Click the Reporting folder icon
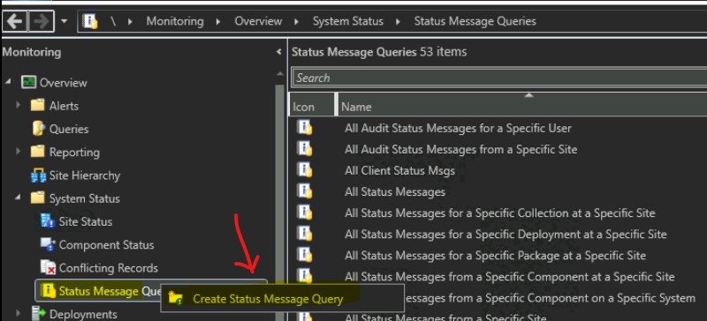This screenshot has height=321, width=707. click(x=38, y=152)
